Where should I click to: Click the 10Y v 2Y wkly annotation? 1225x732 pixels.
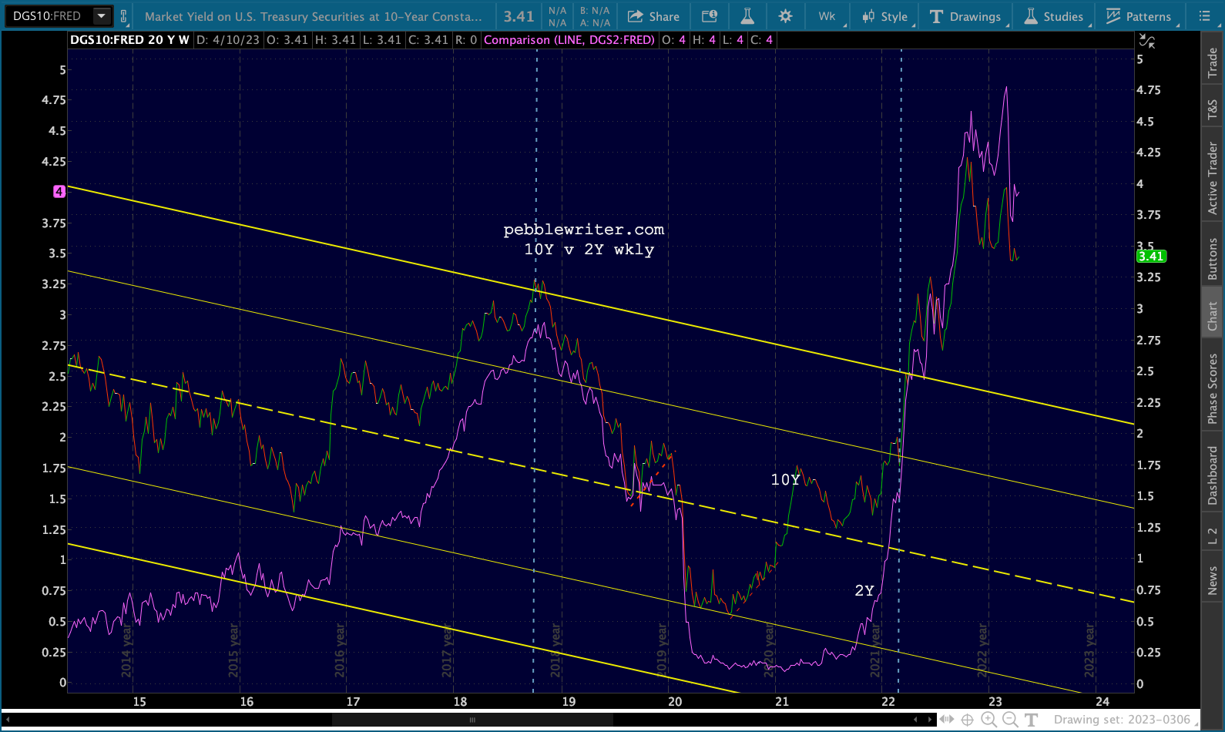[x=589, y=250]
